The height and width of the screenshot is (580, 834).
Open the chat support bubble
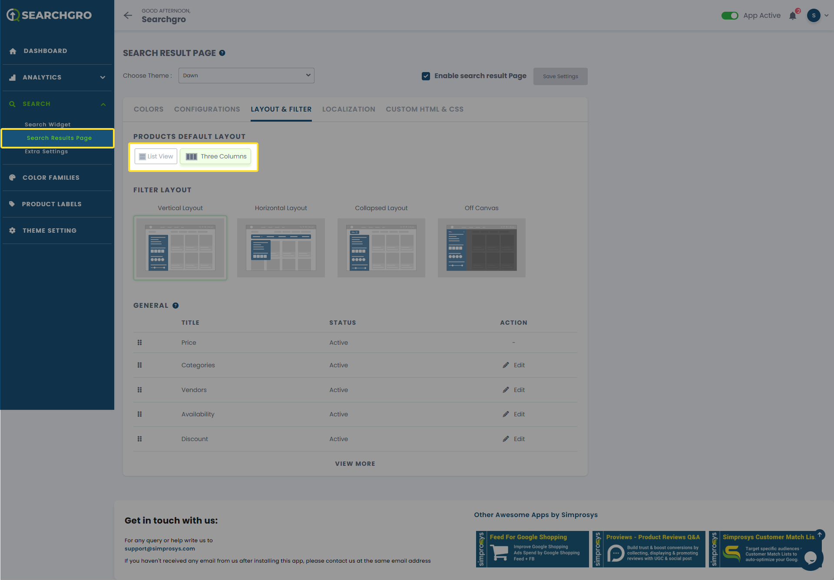811,558
